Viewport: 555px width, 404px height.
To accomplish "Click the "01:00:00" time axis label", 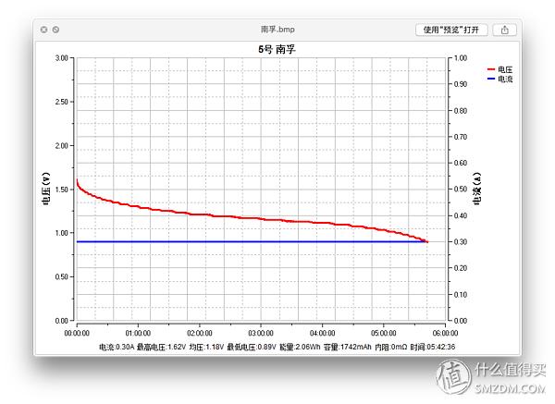I will click(x=138, y=333).
